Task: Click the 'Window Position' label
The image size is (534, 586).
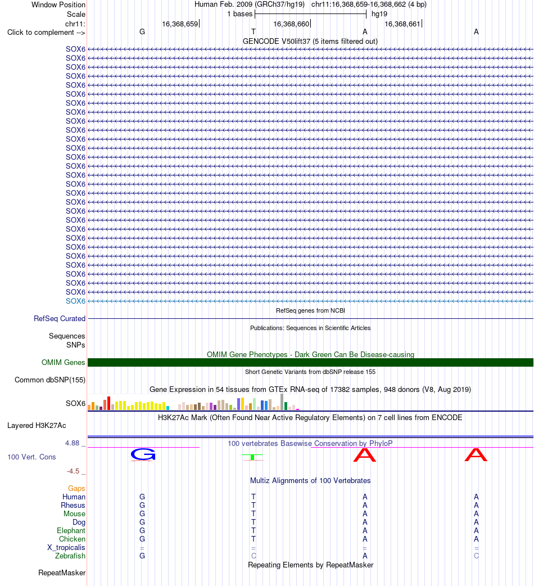Action: coord(58,5)
